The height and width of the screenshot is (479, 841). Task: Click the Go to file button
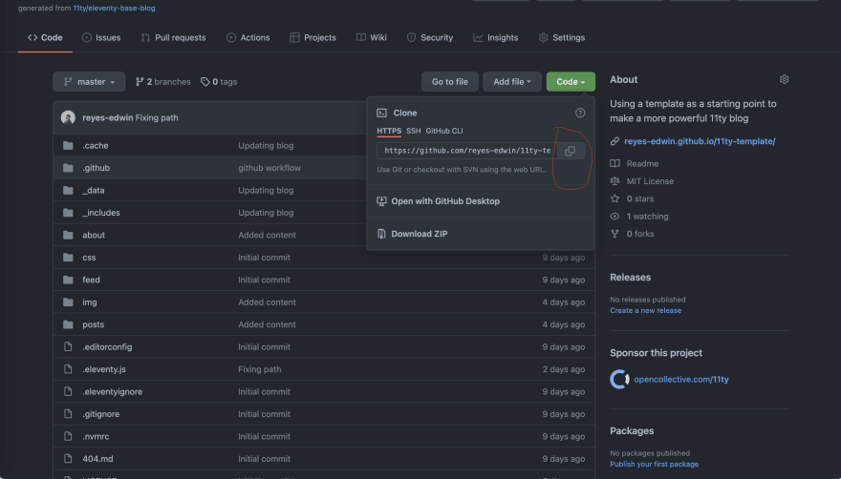pyautogui.click(x=450, y=82)
